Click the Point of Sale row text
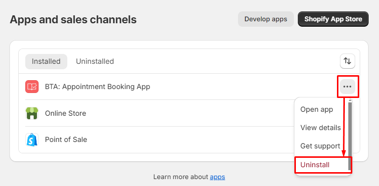Viewport: 379px width, 186px height. pyautogui.click(x=66, y=139)
